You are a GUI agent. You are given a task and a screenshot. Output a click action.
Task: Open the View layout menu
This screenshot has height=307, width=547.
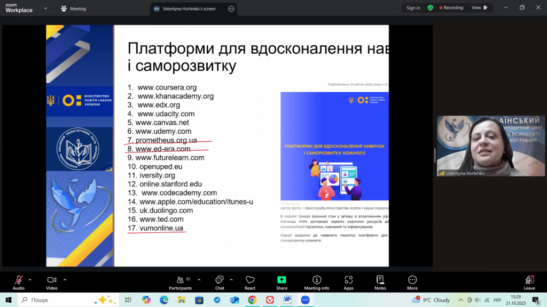(479, 8)
